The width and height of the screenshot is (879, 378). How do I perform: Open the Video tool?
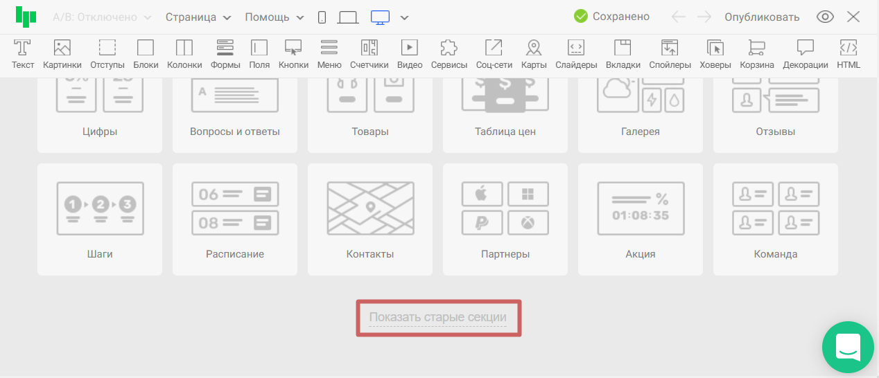(410, 54)
